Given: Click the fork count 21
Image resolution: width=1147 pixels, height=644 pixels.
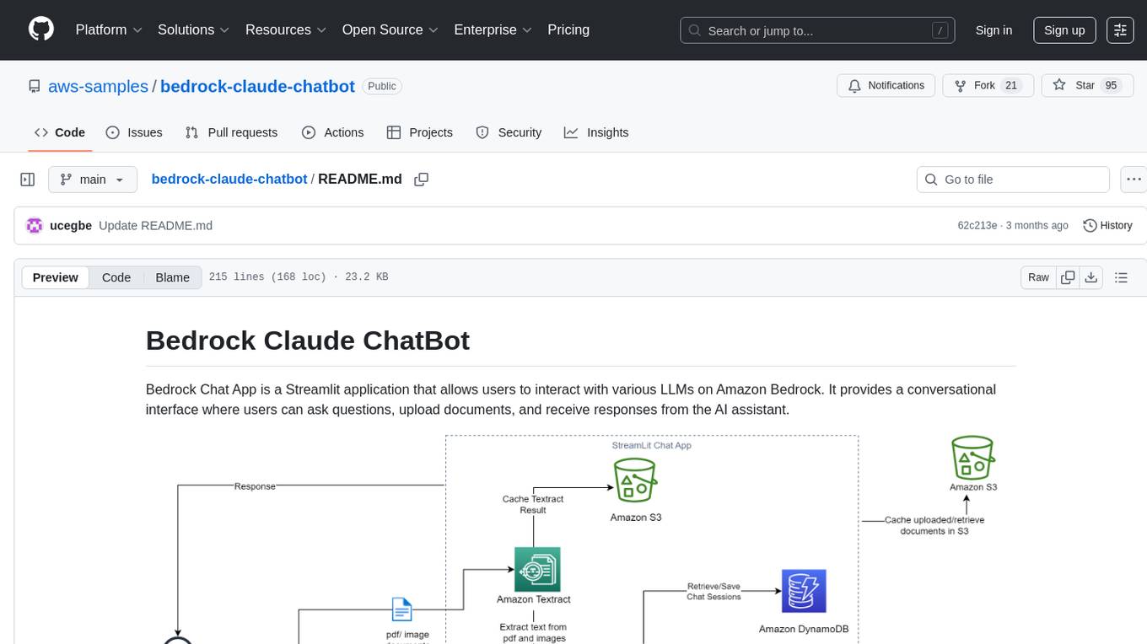Looking at the screenshot, I should pos(1012,86).
